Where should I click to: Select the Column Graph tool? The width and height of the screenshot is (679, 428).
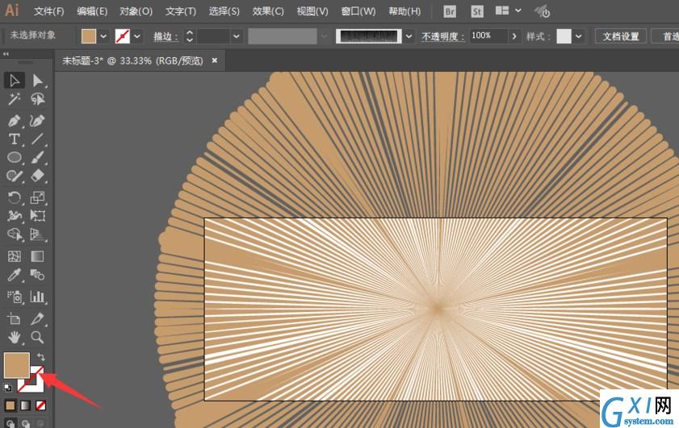pyautogui.click(x=38, y=297)
